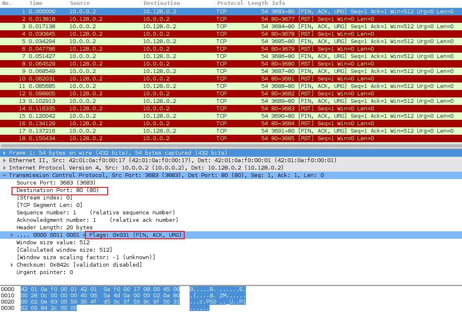Collapse the Transmission Control Protocol section
This screenshot has width=462, height=318.
tap(5, 175)
